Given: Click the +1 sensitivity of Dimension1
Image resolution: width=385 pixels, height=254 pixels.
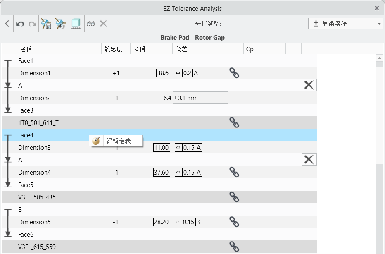Looking at the screenshot, I should click(x=116, y=73).
